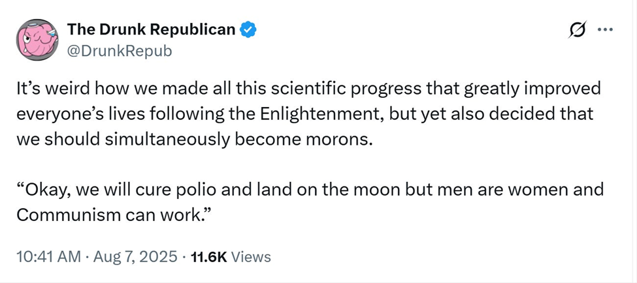Click the "Views" label

click(252, 257)
